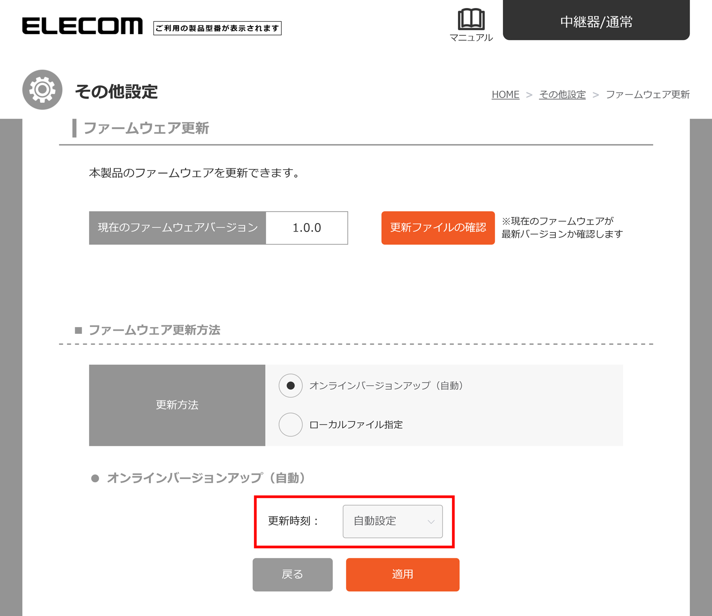
Task: Click the 戻る button
Action: 292,575
